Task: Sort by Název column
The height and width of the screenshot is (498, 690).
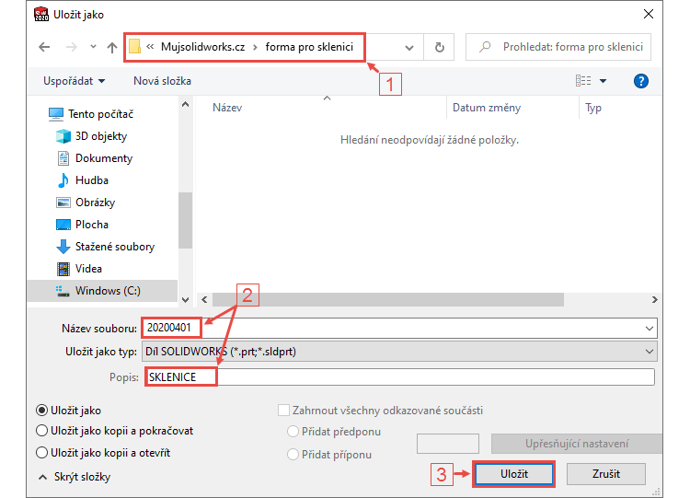Action: tap(227, 108)
